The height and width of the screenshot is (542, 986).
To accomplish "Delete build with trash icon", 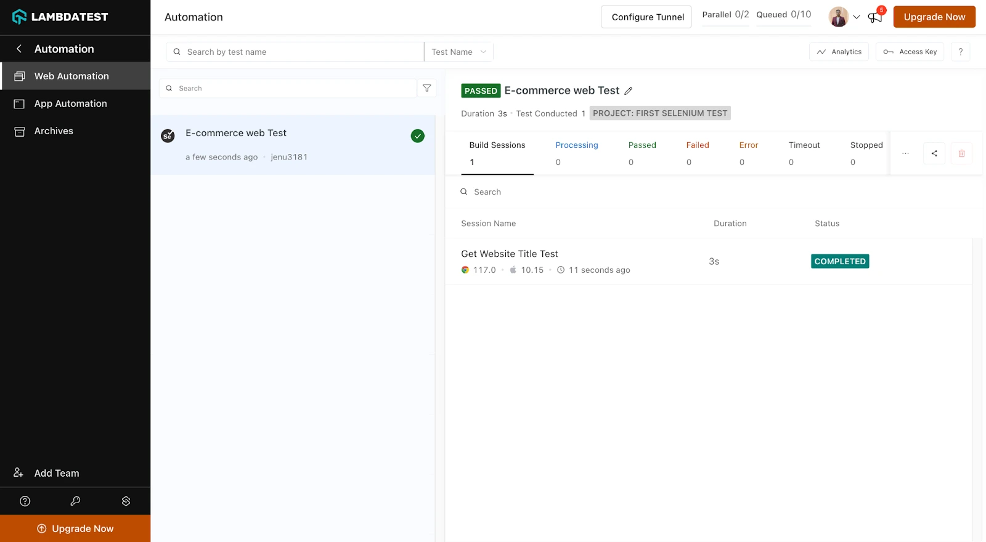I will coord(961,153).
